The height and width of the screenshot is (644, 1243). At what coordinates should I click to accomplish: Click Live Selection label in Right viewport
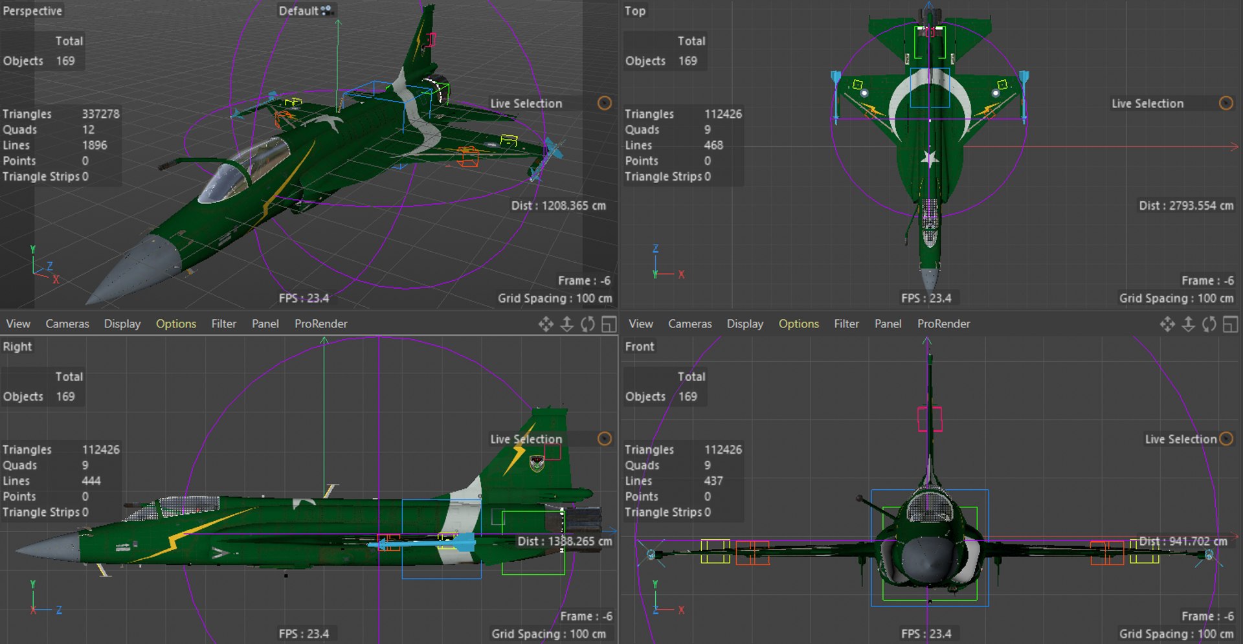[x=526, y=439]
